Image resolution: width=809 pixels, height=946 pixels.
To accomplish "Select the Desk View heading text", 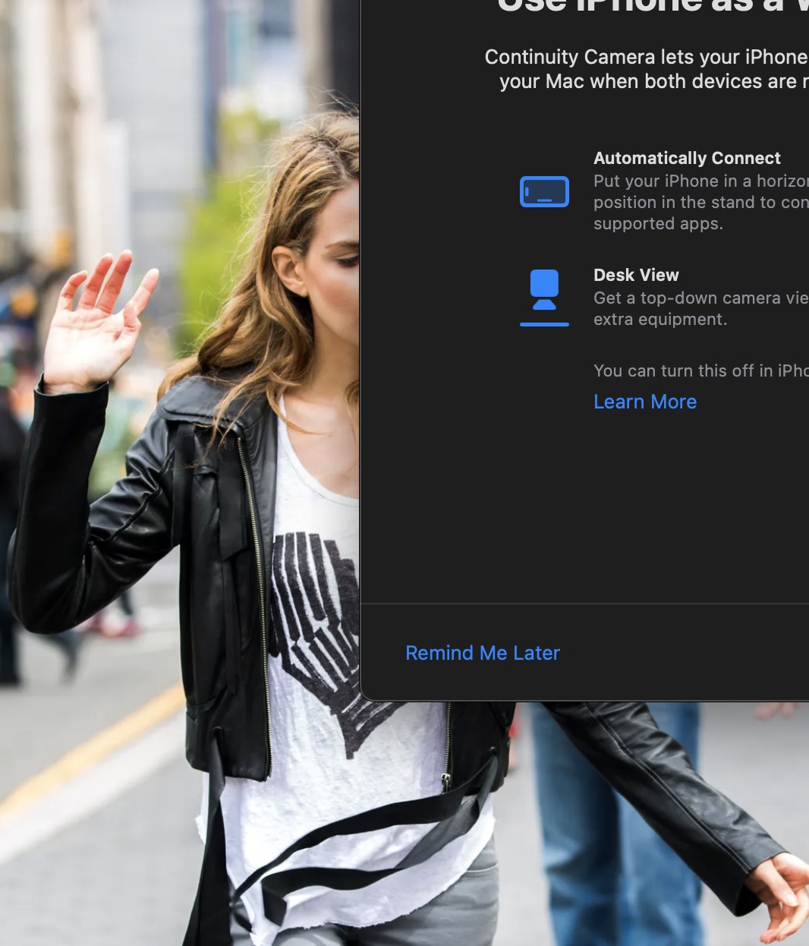I will (x=636, y=275).
